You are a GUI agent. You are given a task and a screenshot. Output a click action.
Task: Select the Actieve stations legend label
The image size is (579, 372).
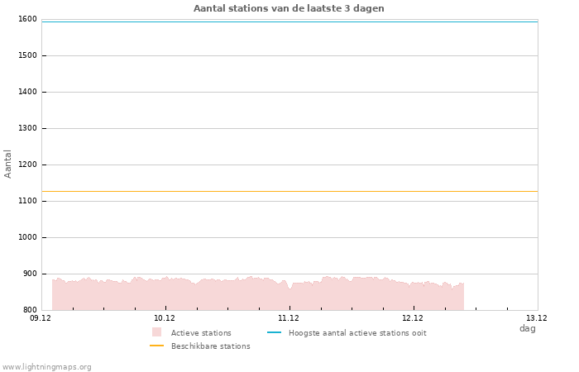click(201, 333)
